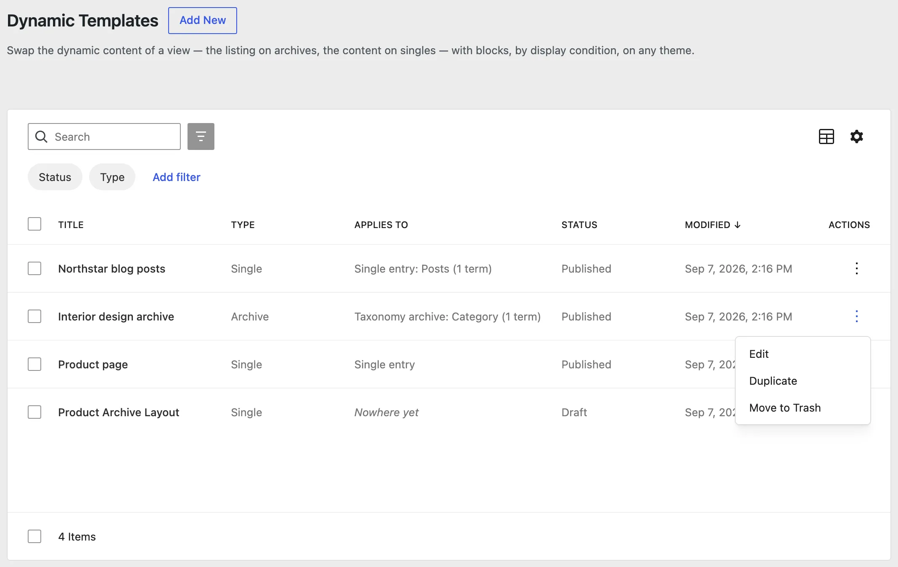This screenshot has width=898, height=567.
Task: Select all templates via header checkbox
Action: point(34,224)
